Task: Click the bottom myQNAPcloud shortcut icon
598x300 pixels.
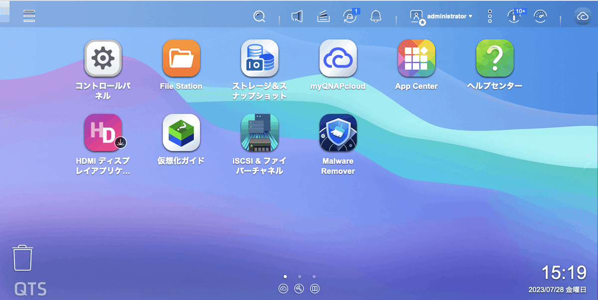Action: pyautogui.click(x=284, y=289)
